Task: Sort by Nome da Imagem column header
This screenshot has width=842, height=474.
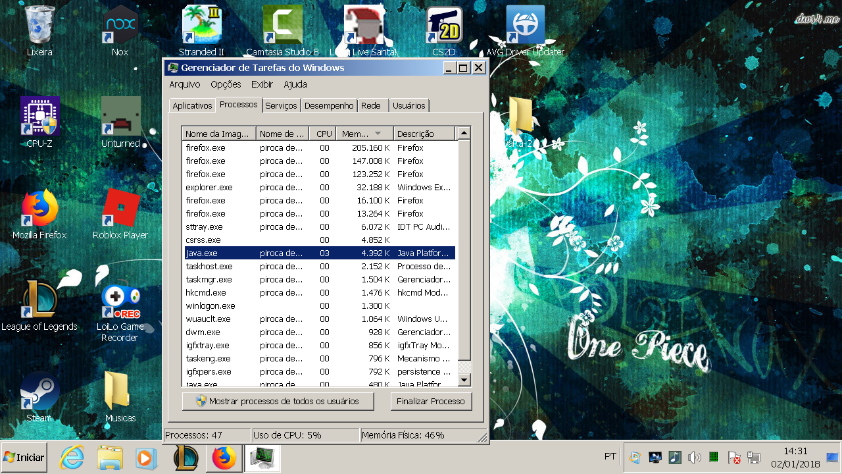Action: click(219, 134)
